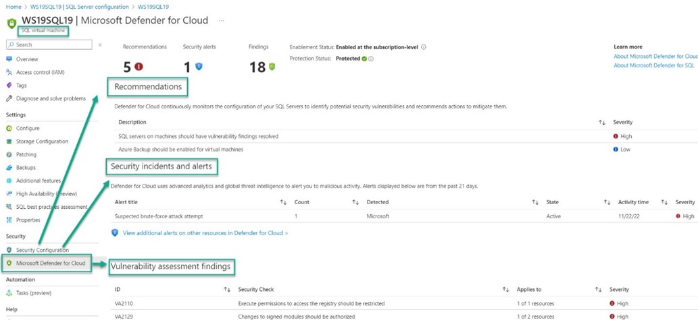The height and width of the screenshot is (320, 698).
Task: Open Diagnose and solve problems
Action: [51, 98]
